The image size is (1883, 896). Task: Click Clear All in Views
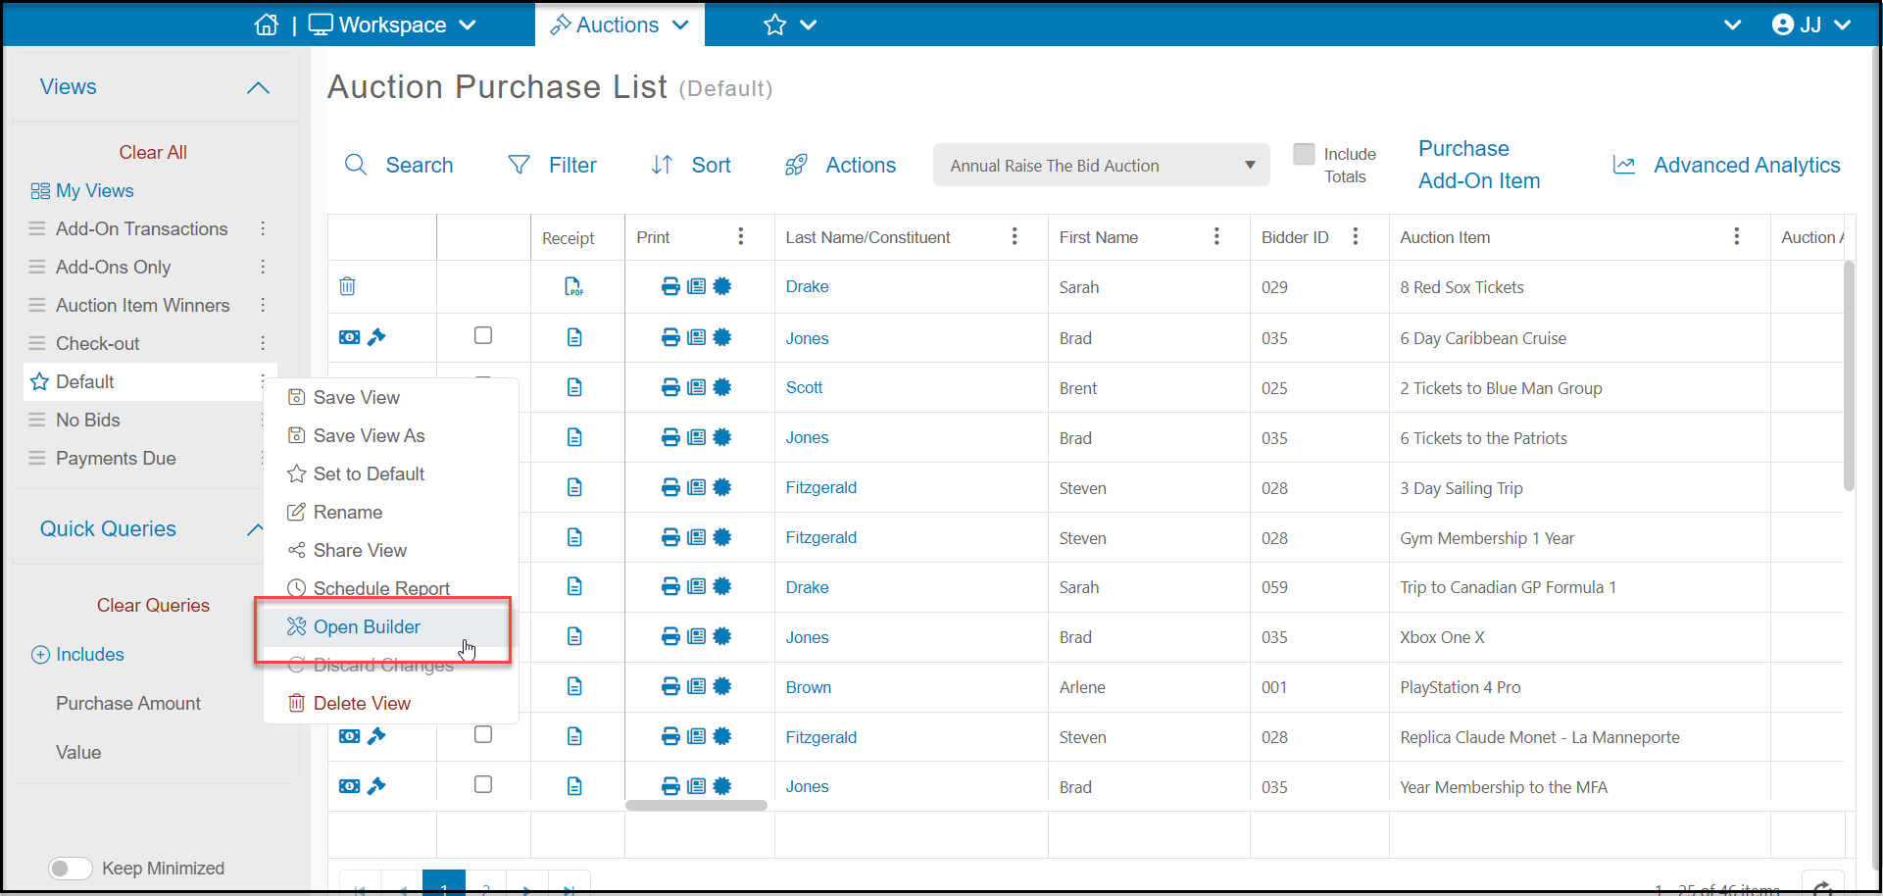click(153, 152)
